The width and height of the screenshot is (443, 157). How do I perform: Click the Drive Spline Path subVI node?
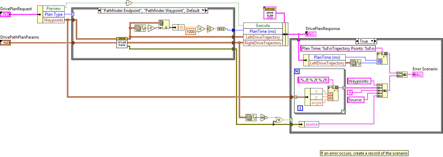coord(122,42)
